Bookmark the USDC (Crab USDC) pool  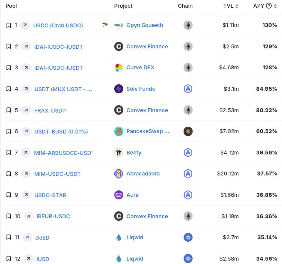[x=9, y=25]
